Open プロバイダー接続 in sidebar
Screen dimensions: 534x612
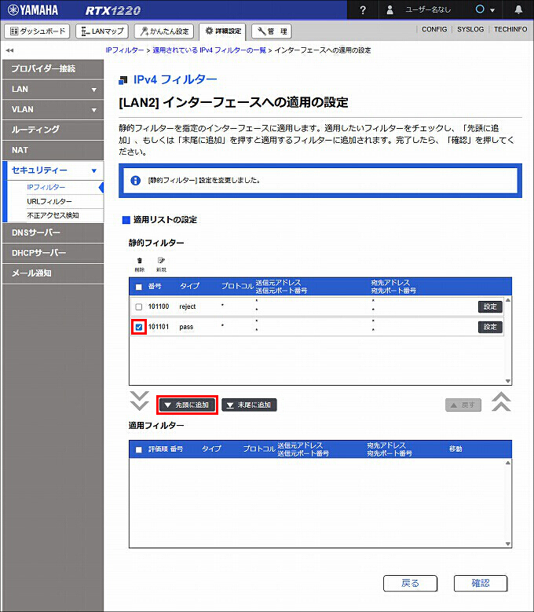[53, 69]
